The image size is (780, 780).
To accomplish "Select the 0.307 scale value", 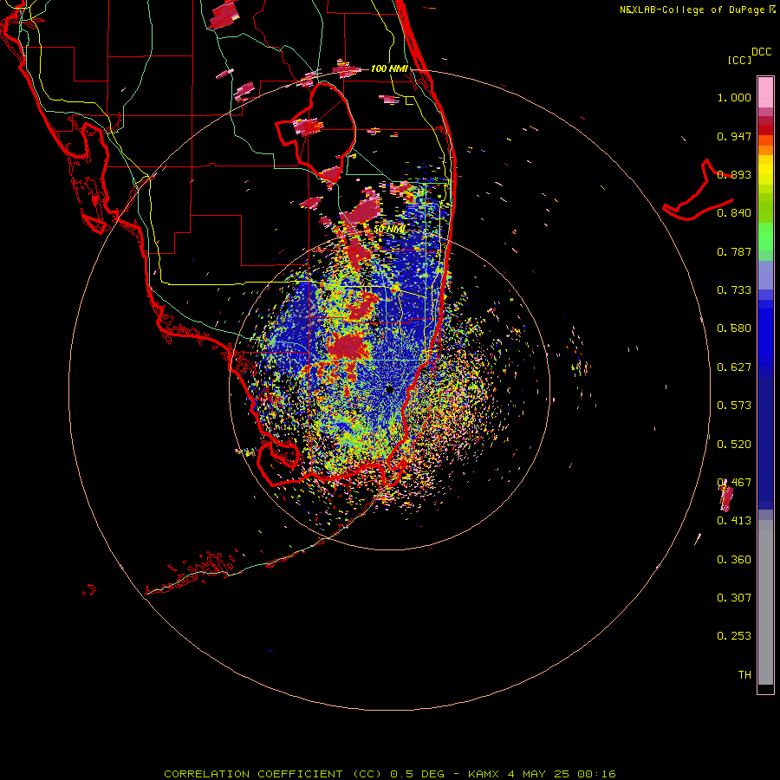I will [x=734, y=598].
